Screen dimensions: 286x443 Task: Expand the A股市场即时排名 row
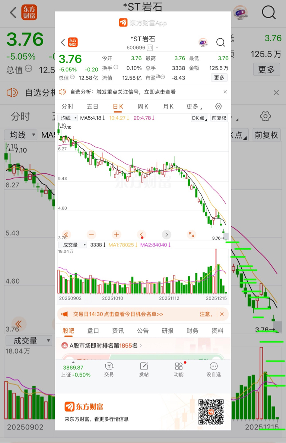coord(102,345)
